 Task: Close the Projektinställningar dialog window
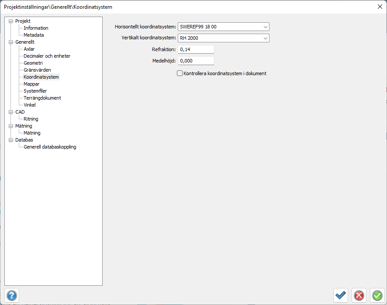click(x=380, y=6)
